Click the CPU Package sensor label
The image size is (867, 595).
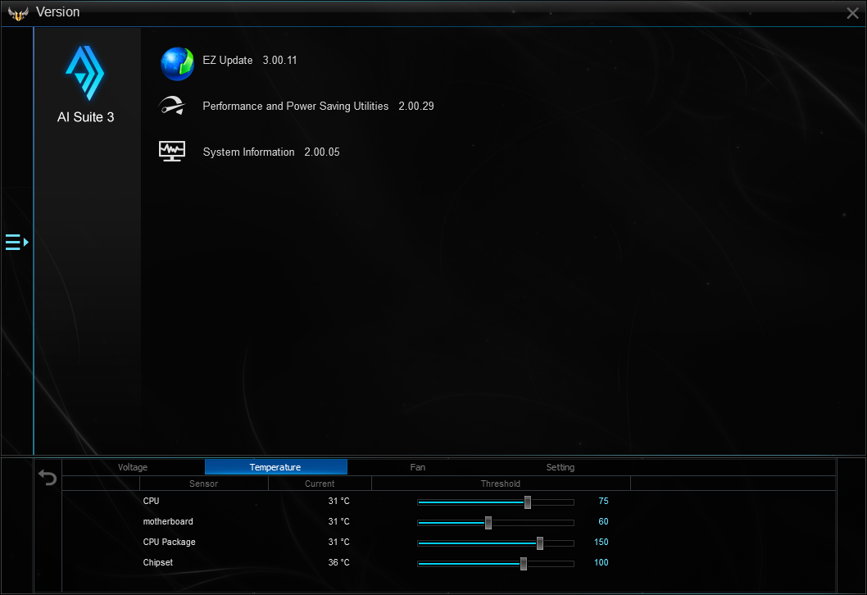coord(169,542)
